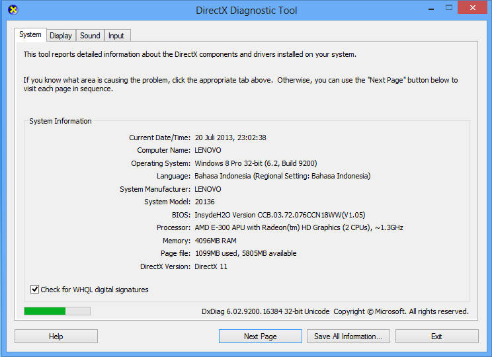This screenshot has height=357, width=492.
Task: Select the System Manufacturer value LENOVO
Action: pyautogui.click(x=208, y=189)
